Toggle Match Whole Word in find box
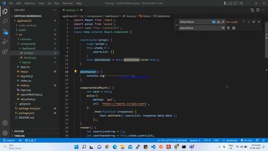Screen dimensions: 268x151 pos(218,22)
